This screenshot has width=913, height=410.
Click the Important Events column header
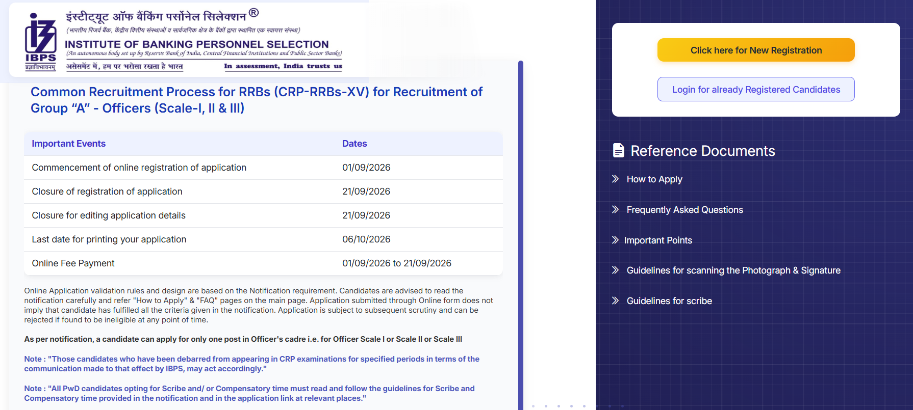coord(69,144)
